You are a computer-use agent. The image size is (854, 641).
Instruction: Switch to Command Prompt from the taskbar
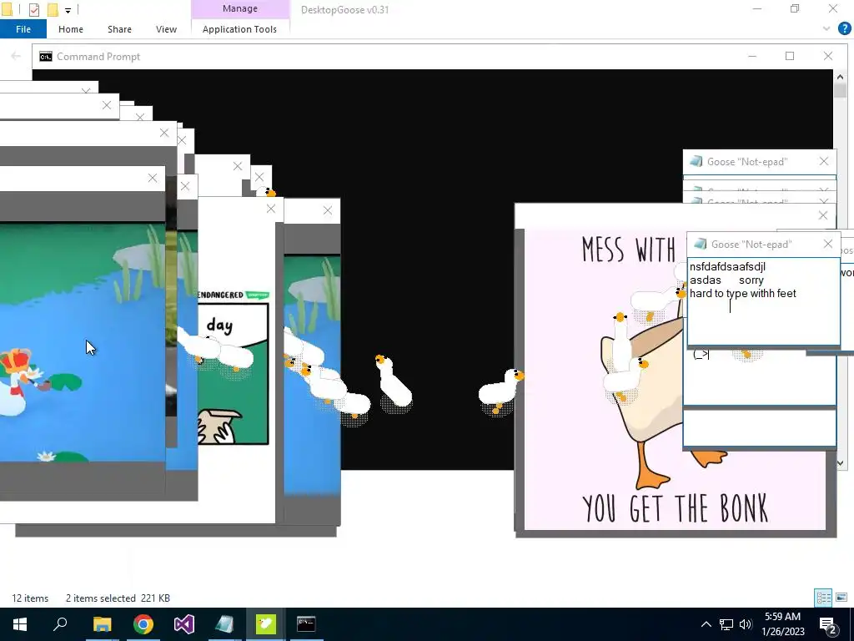(306, 624)
